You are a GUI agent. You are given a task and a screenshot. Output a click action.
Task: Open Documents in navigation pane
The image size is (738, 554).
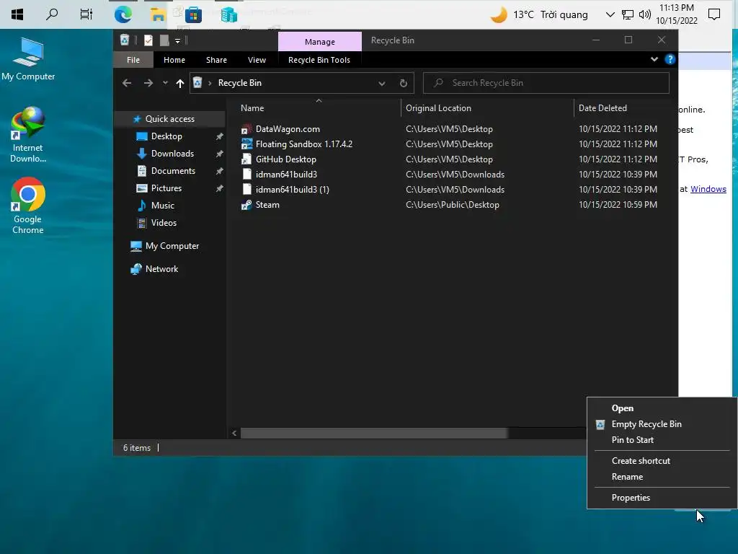tap(173, 171)
